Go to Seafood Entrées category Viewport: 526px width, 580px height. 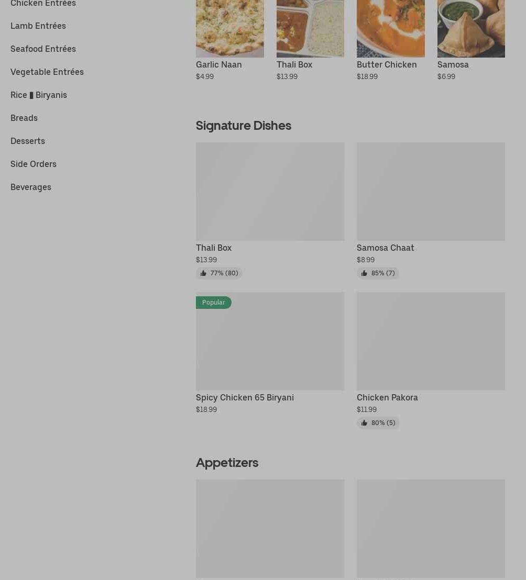[43, 49]
